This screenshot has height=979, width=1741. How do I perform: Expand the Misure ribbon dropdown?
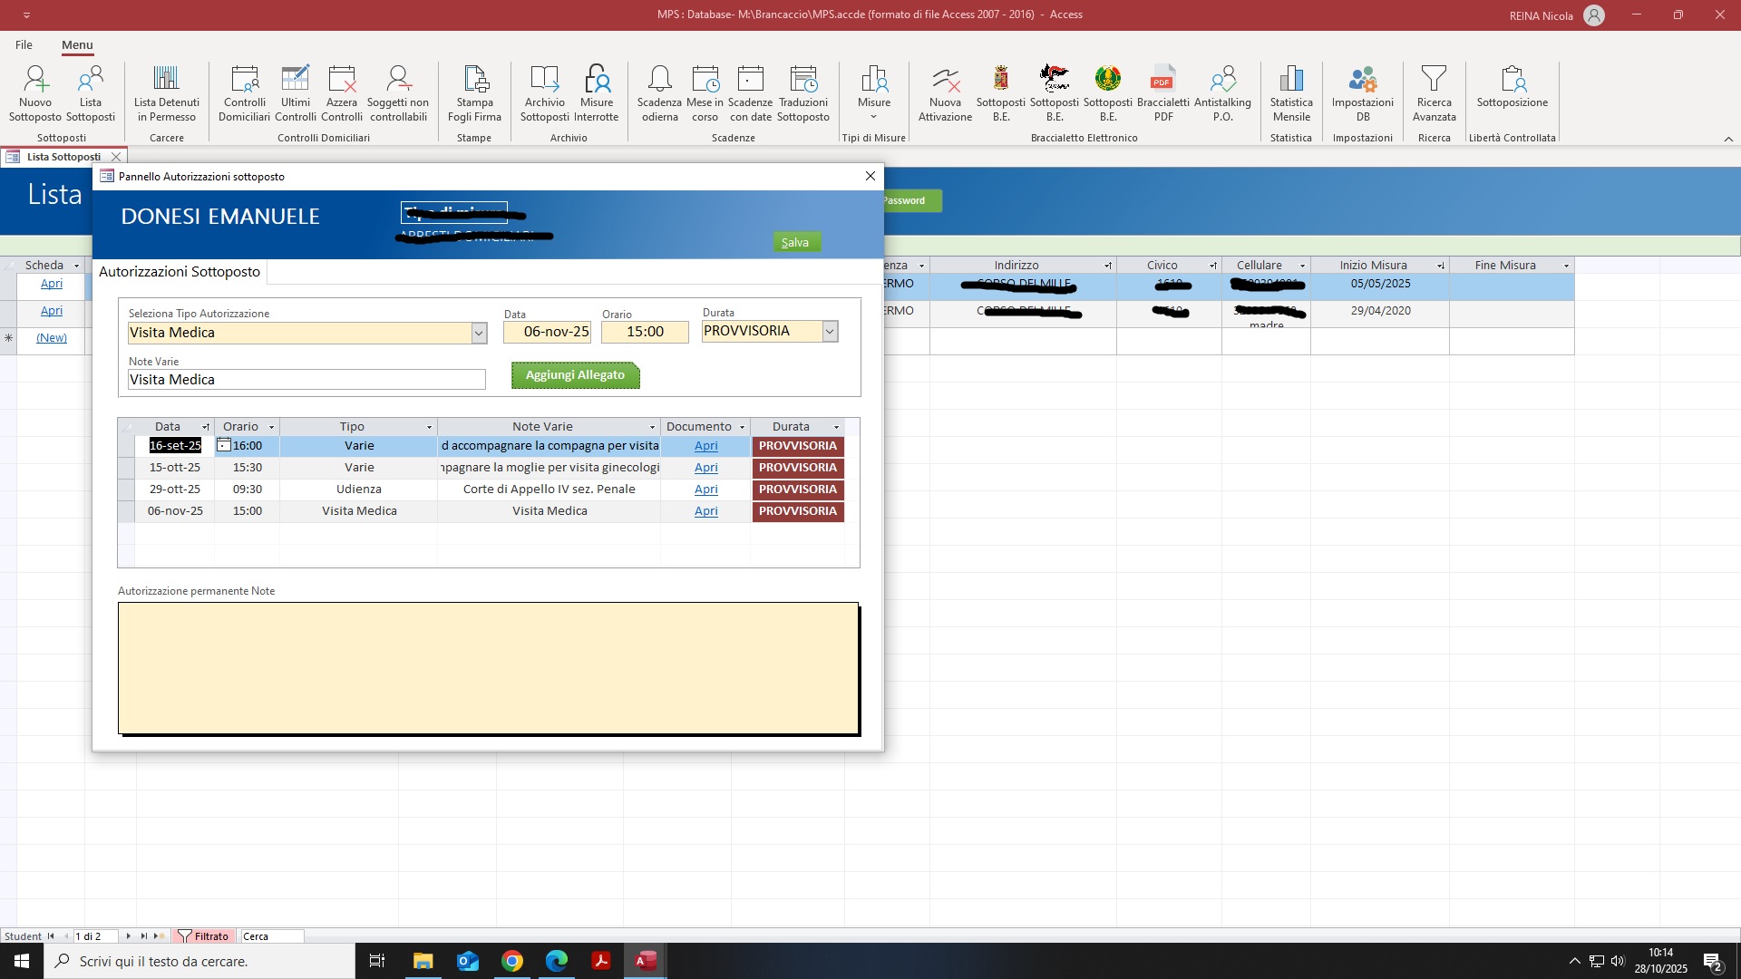click(874, 116)
